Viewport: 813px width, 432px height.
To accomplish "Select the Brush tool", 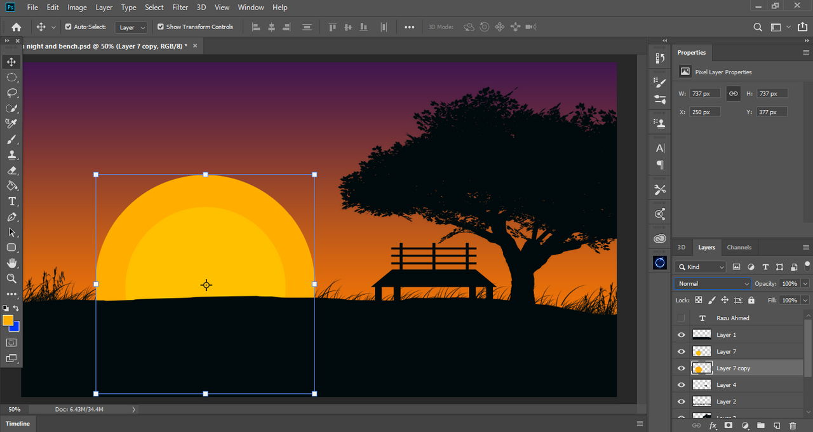I will coord(11,140).
